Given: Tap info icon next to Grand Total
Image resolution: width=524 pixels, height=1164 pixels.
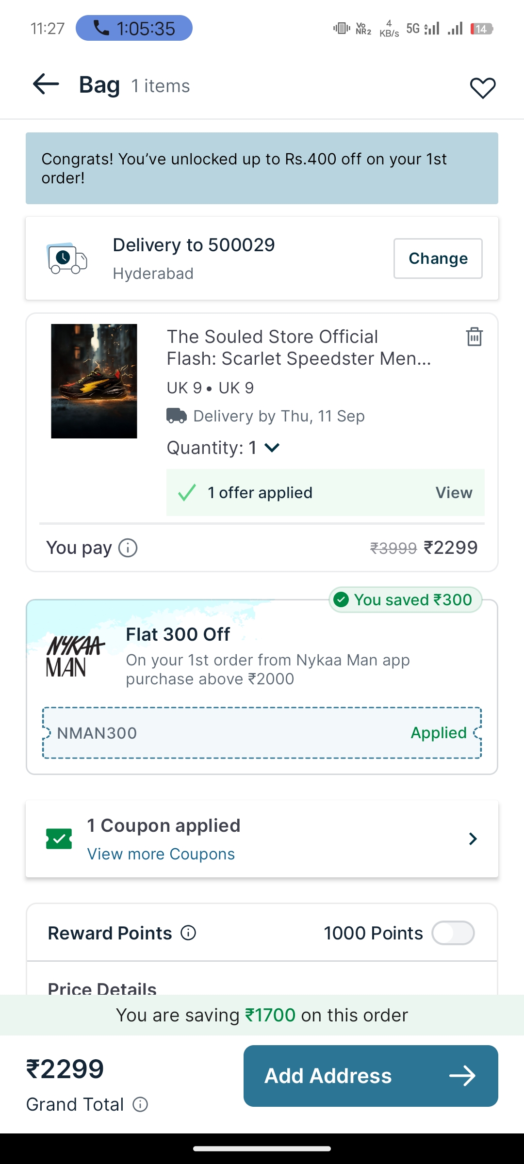Looking at the screenshot, I should 140,1104.
